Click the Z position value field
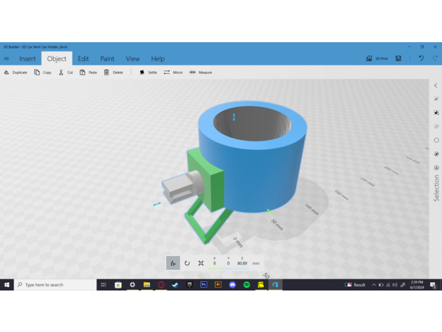 (242, 263)
